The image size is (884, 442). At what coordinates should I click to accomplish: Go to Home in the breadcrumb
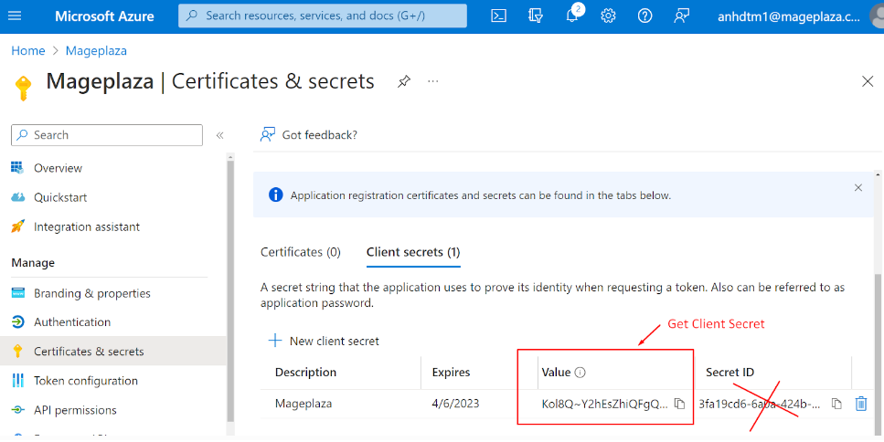point(27,51)
